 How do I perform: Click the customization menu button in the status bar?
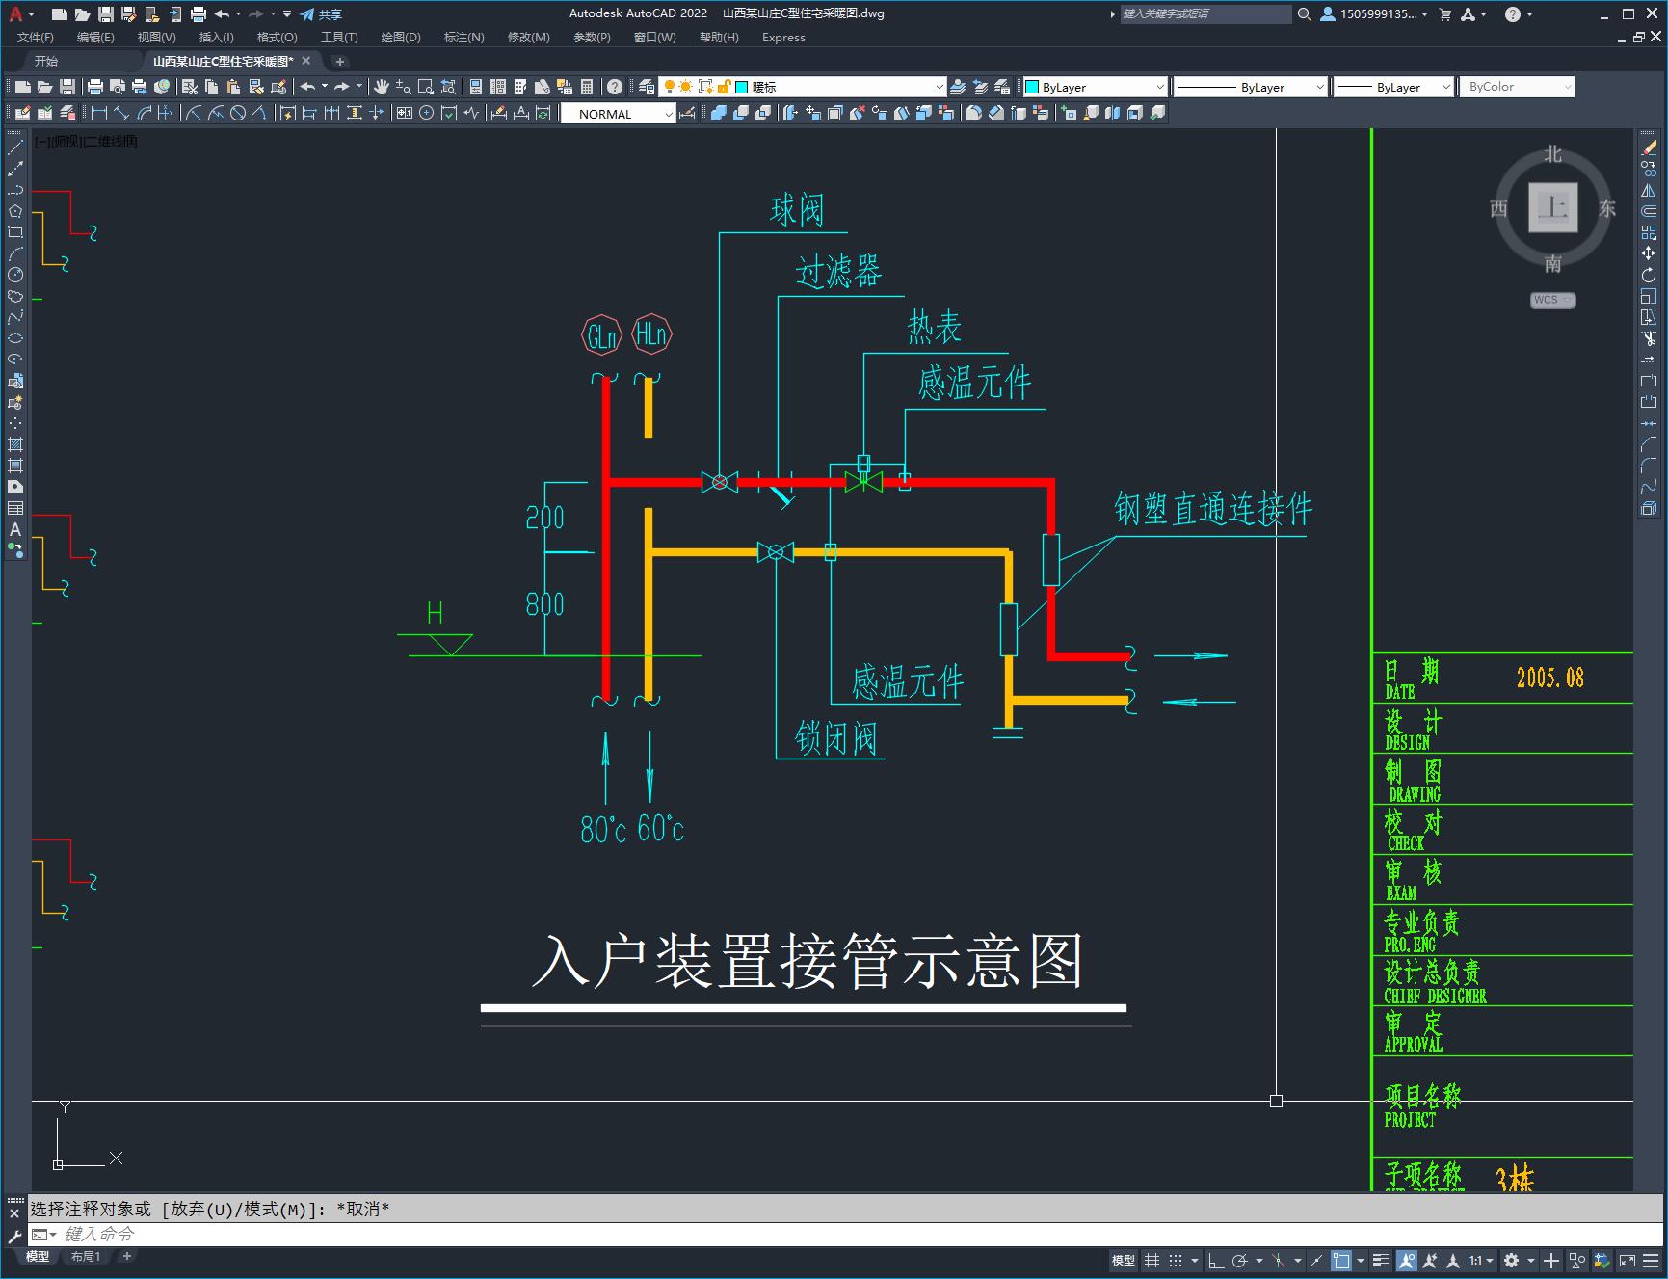1650,1260
